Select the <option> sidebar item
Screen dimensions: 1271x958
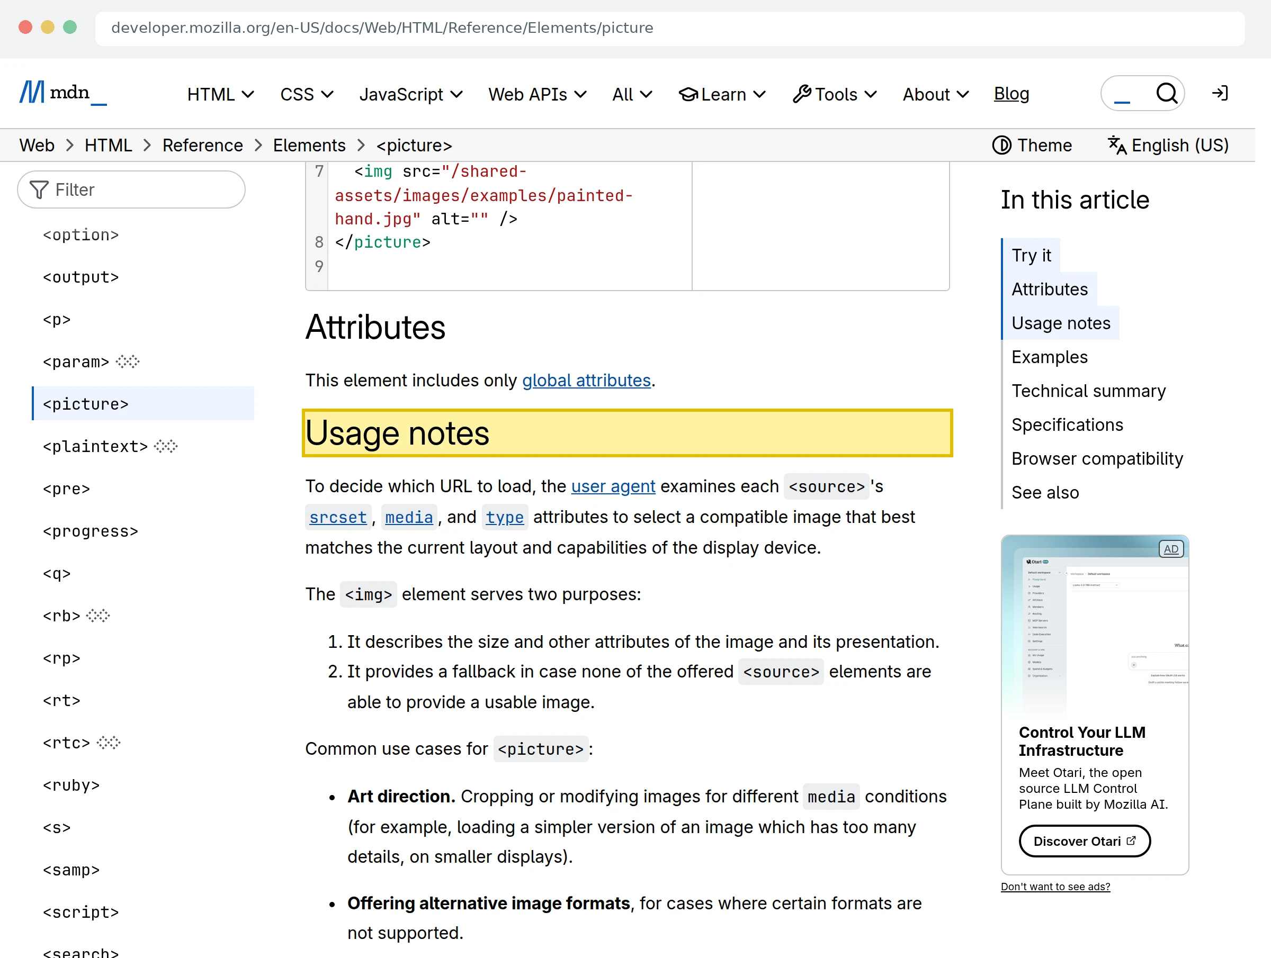80,235
